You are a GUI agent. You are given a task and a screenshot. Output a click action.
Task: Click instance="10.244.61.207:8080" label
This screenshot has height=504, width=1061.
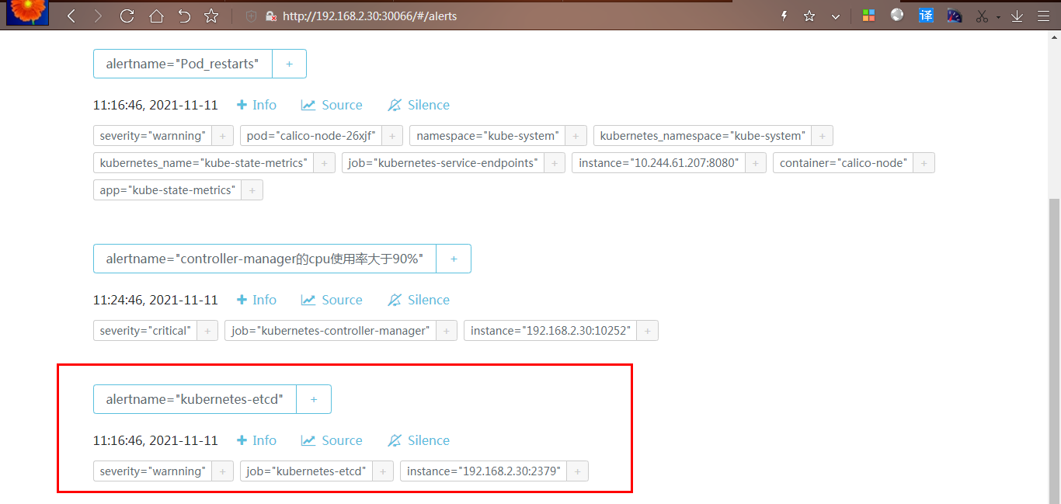659,163
